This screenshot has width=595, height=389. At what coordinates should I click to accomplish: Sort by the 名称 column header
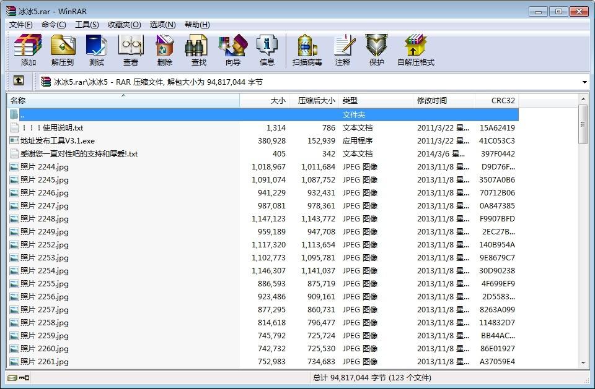tap(123, 100)
